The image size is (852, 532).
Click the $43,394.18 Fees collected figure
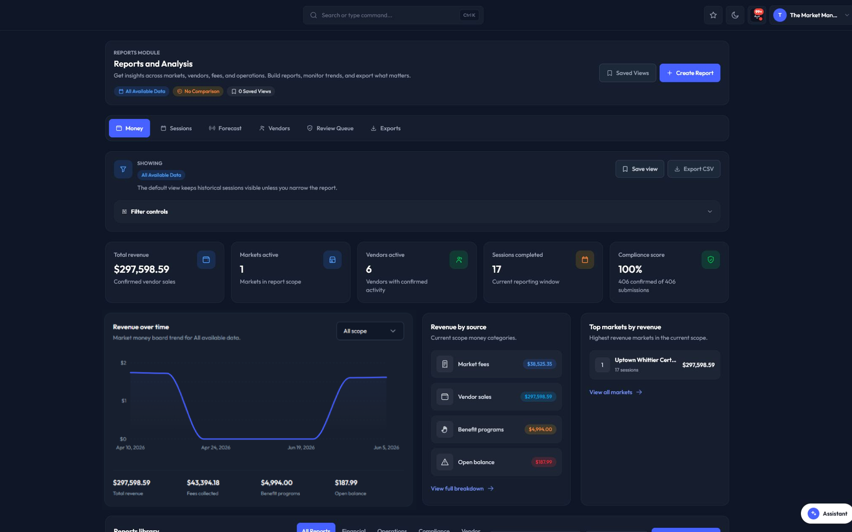[x=203, y=483]
